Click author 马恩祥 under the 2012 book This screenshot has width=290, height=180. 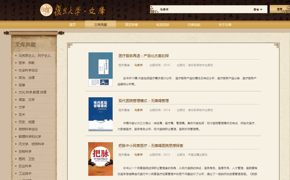coord(138,155)
